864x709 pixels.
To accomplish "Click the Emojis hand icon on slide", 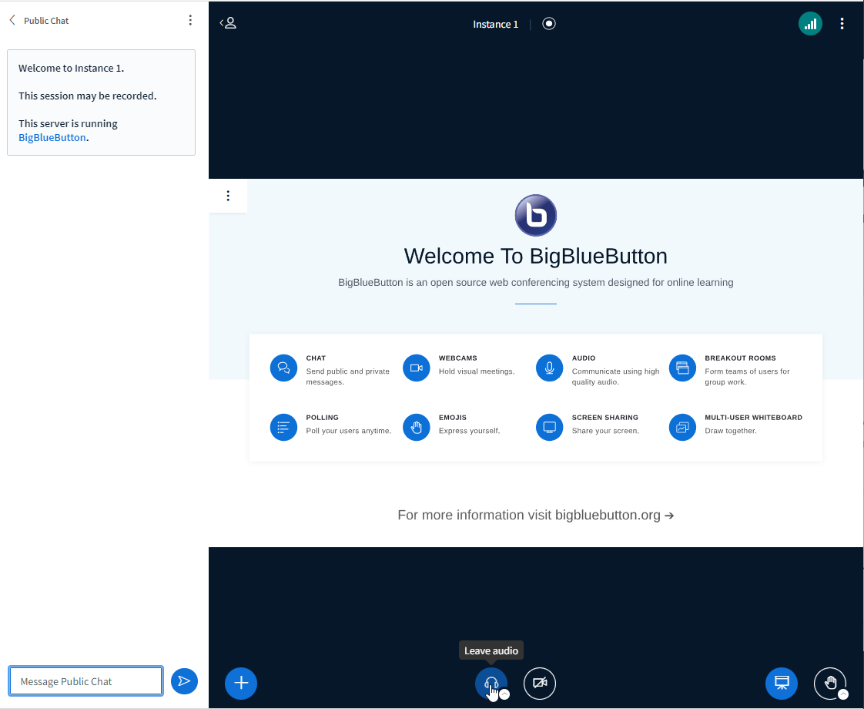I will coord(417,427).
